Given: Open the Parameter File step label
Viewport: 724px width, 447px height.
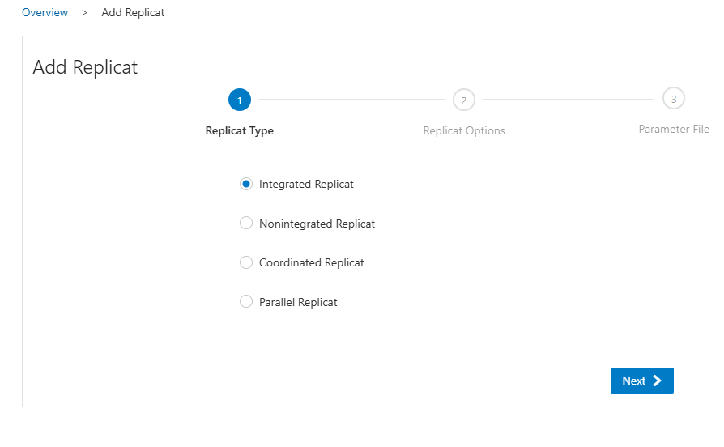Looking at the screenshot, I should 674,129.
